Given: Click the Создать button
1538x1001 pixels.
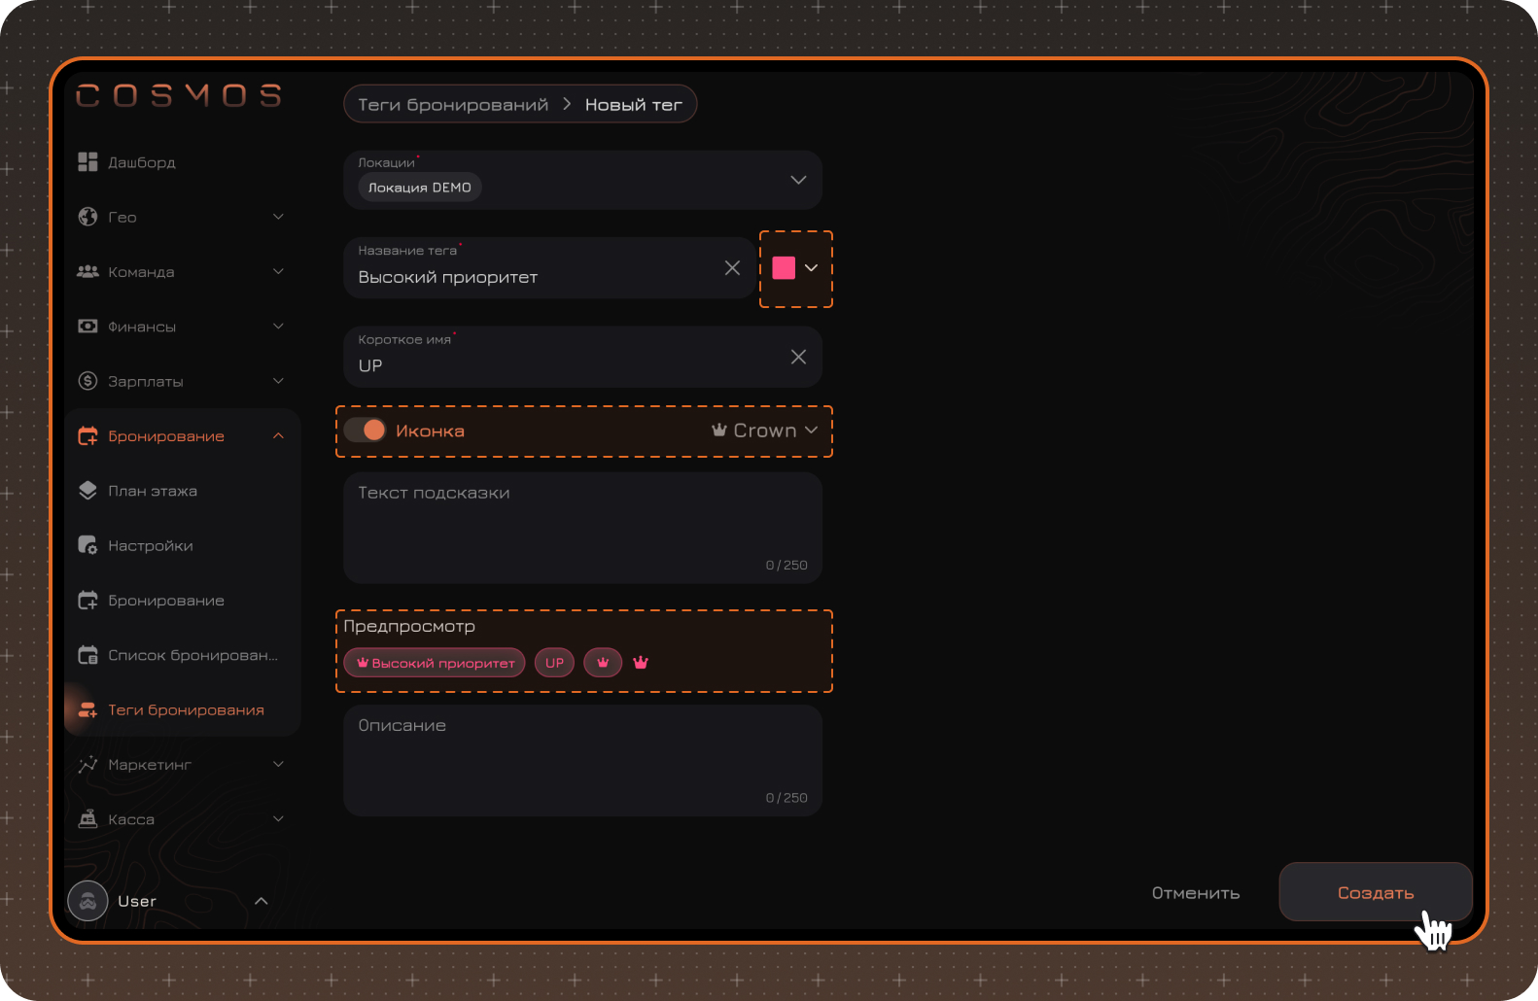Looking at the screenshot, I should tap(1376, 892).
